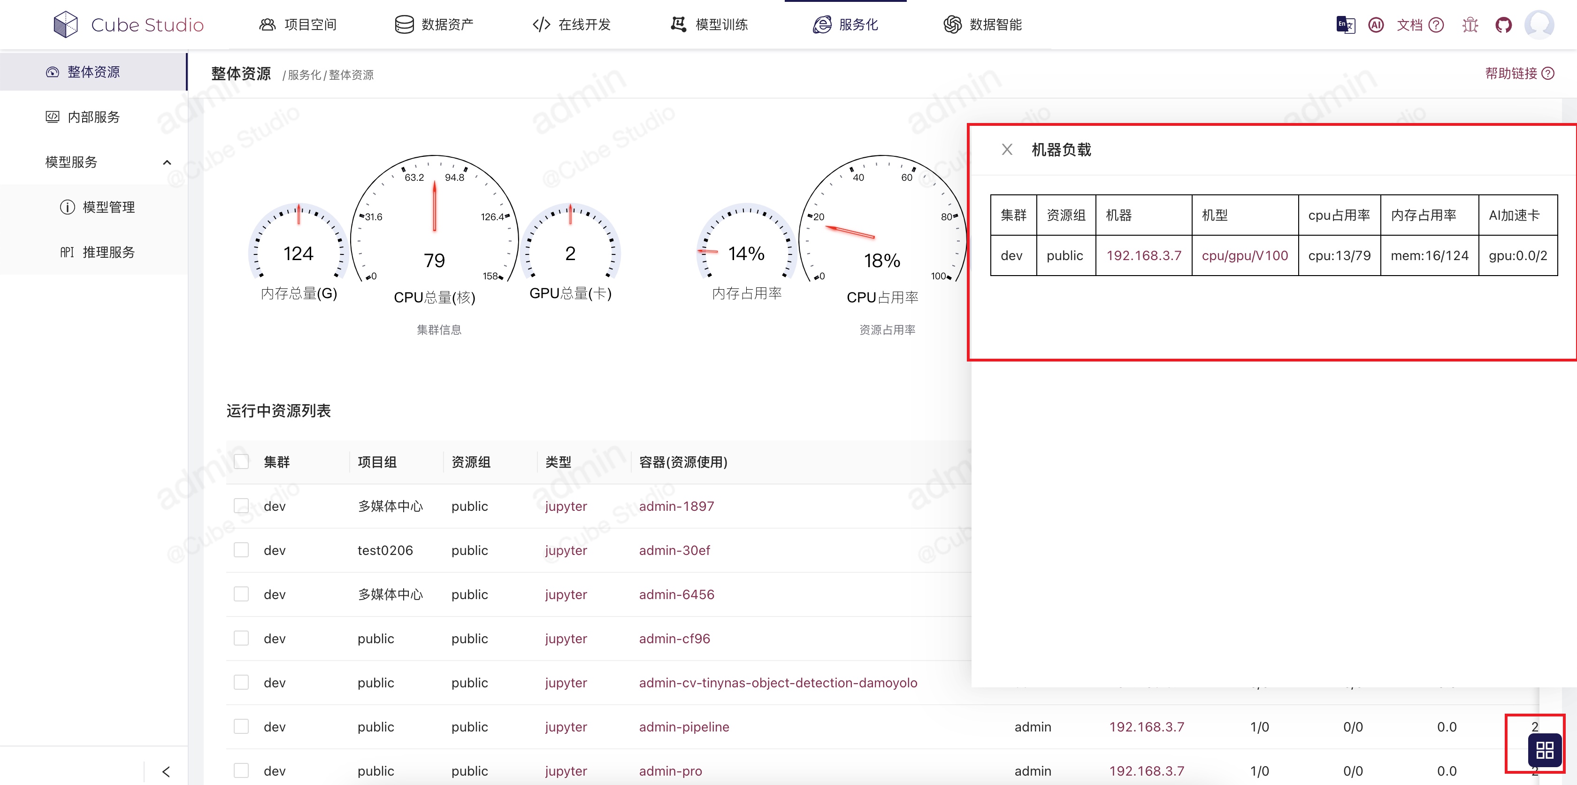This screenshot has width=1577, height=785.
Task: Open the language translate icon
Action: [x=1345, y=24]
